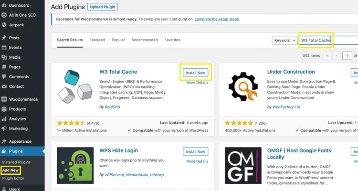Go to previous page pagination button
Image resolution: width=358 pixels, height=191 pixels.
(x=337, y=55)
